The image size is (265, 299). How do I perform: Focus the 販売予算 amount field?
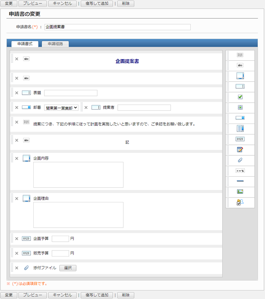(61, 254)
